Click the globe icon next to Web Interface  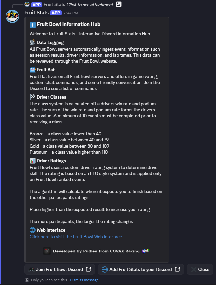coord(32,230)
